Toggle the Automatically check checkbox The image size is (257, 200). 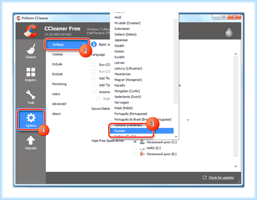[x=93, y=92]
